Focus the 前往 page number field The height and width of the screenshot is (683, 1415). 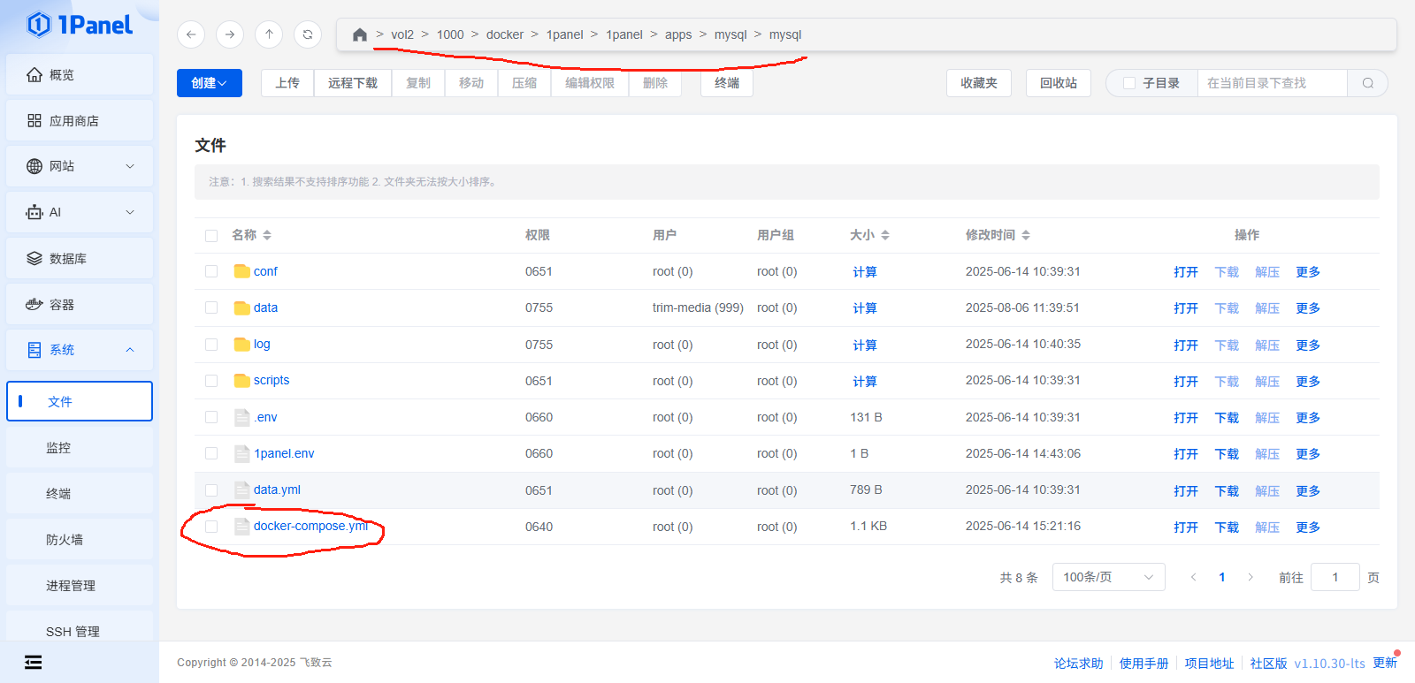[x=1335, y=577]
